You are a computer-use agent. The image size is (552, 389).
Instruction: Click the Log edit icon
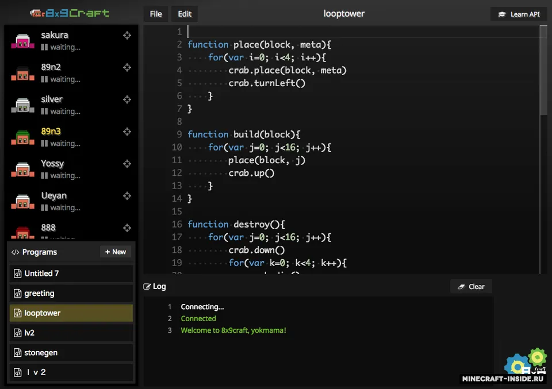coord(147,287)
